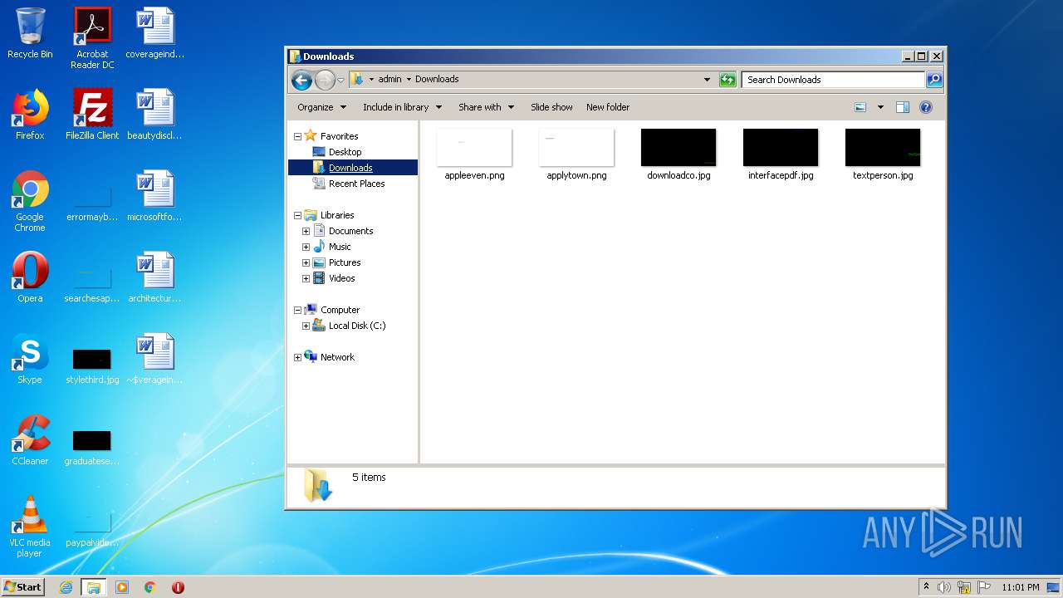Collapse the Libraries tree section

coord(297,215)
